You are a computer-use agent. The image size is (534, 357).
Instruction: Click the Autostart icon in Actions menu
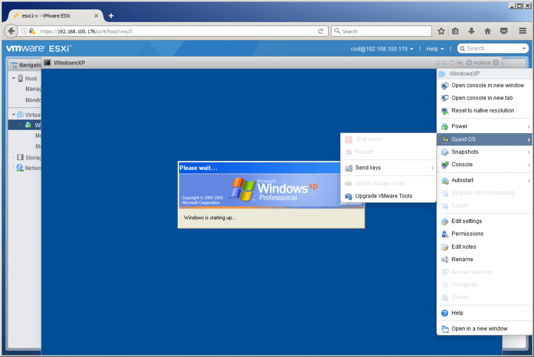(x=445, y=180)
